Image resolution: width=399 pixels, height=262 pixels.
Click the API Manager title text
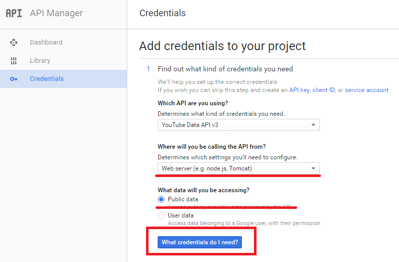point(56,13)
